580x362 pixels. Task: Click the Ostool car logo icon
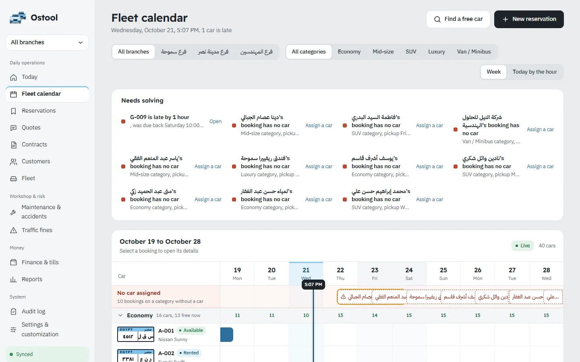click(18, 18)
